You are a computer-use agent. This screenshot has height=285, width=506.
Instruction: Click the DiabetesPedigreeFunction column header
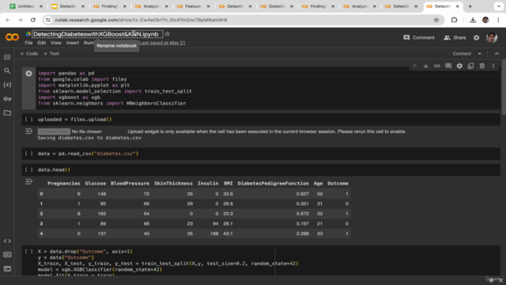tap(273, 183)
